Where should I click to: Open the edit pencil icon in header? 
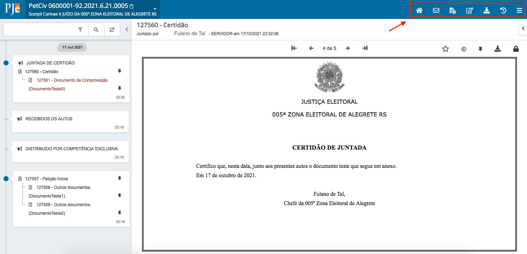pyautogui.click(x=469, y=10)
